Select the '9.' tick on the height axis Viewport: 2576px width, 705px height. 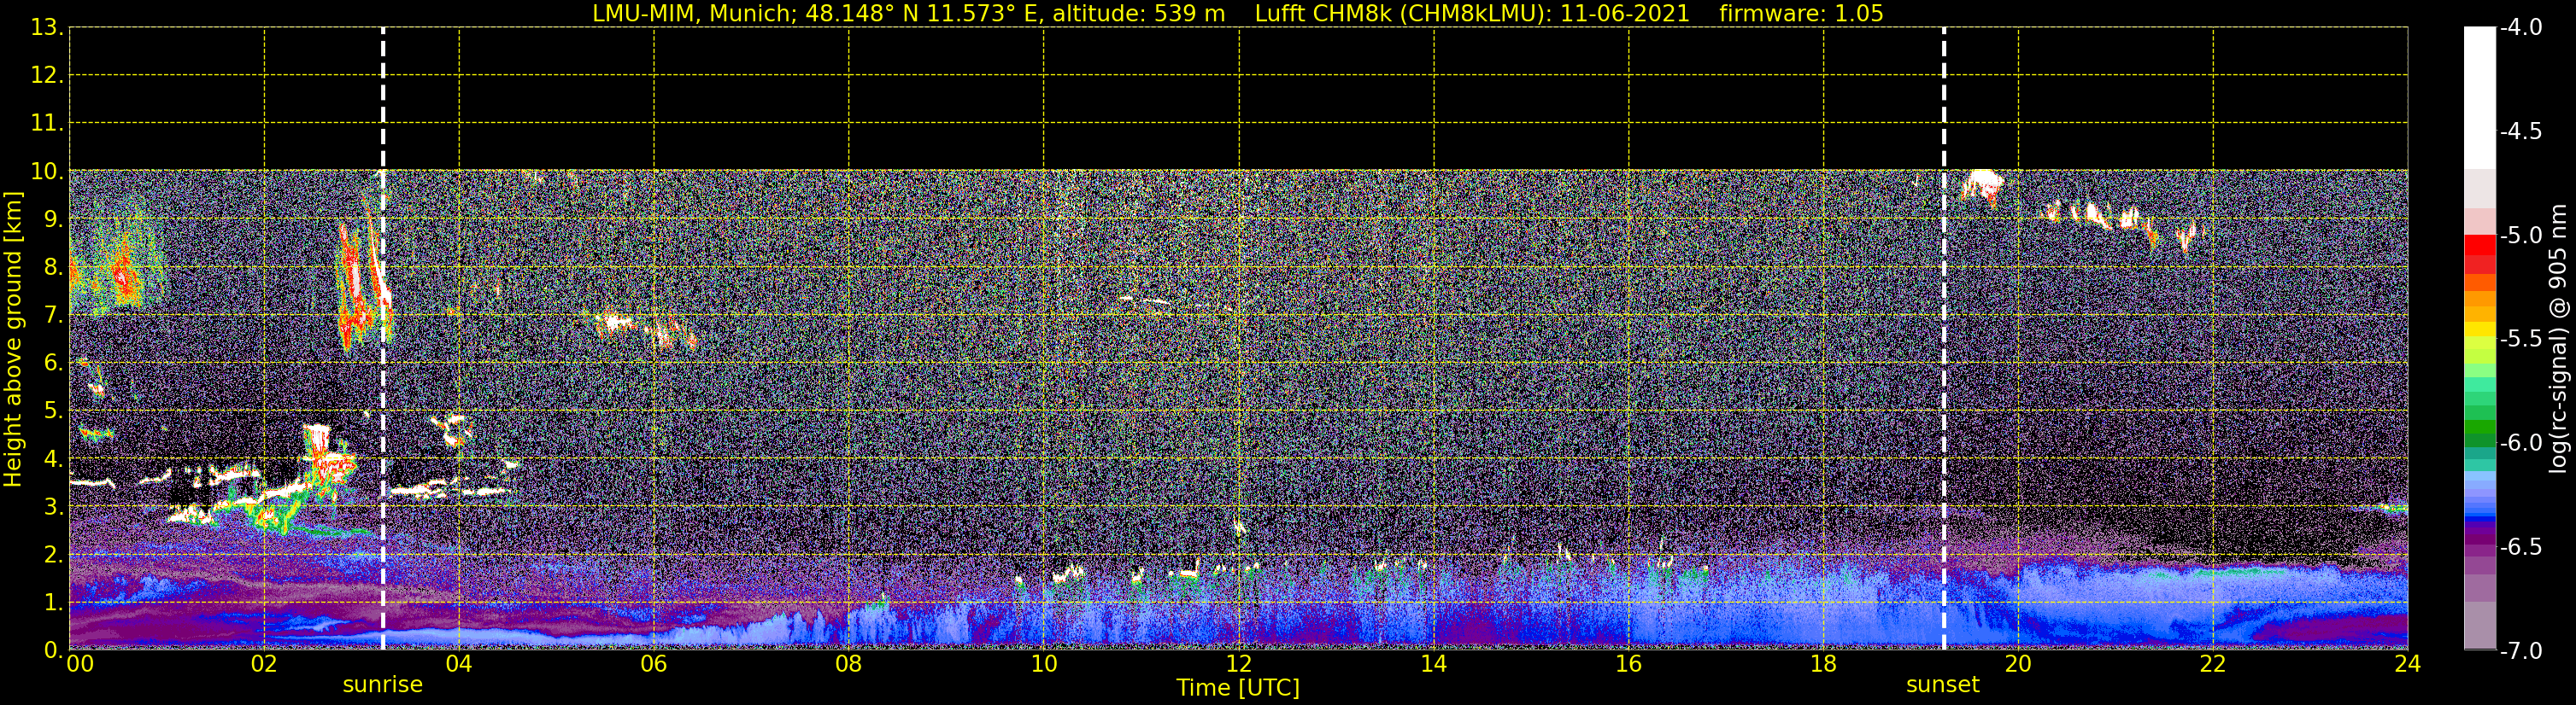pyautogui.click(x=53, y=219)
